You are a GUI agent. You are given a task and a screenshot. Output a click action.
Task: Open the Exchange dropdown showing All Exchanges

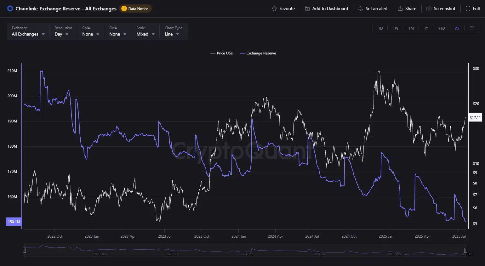click(x=28, y=34)
